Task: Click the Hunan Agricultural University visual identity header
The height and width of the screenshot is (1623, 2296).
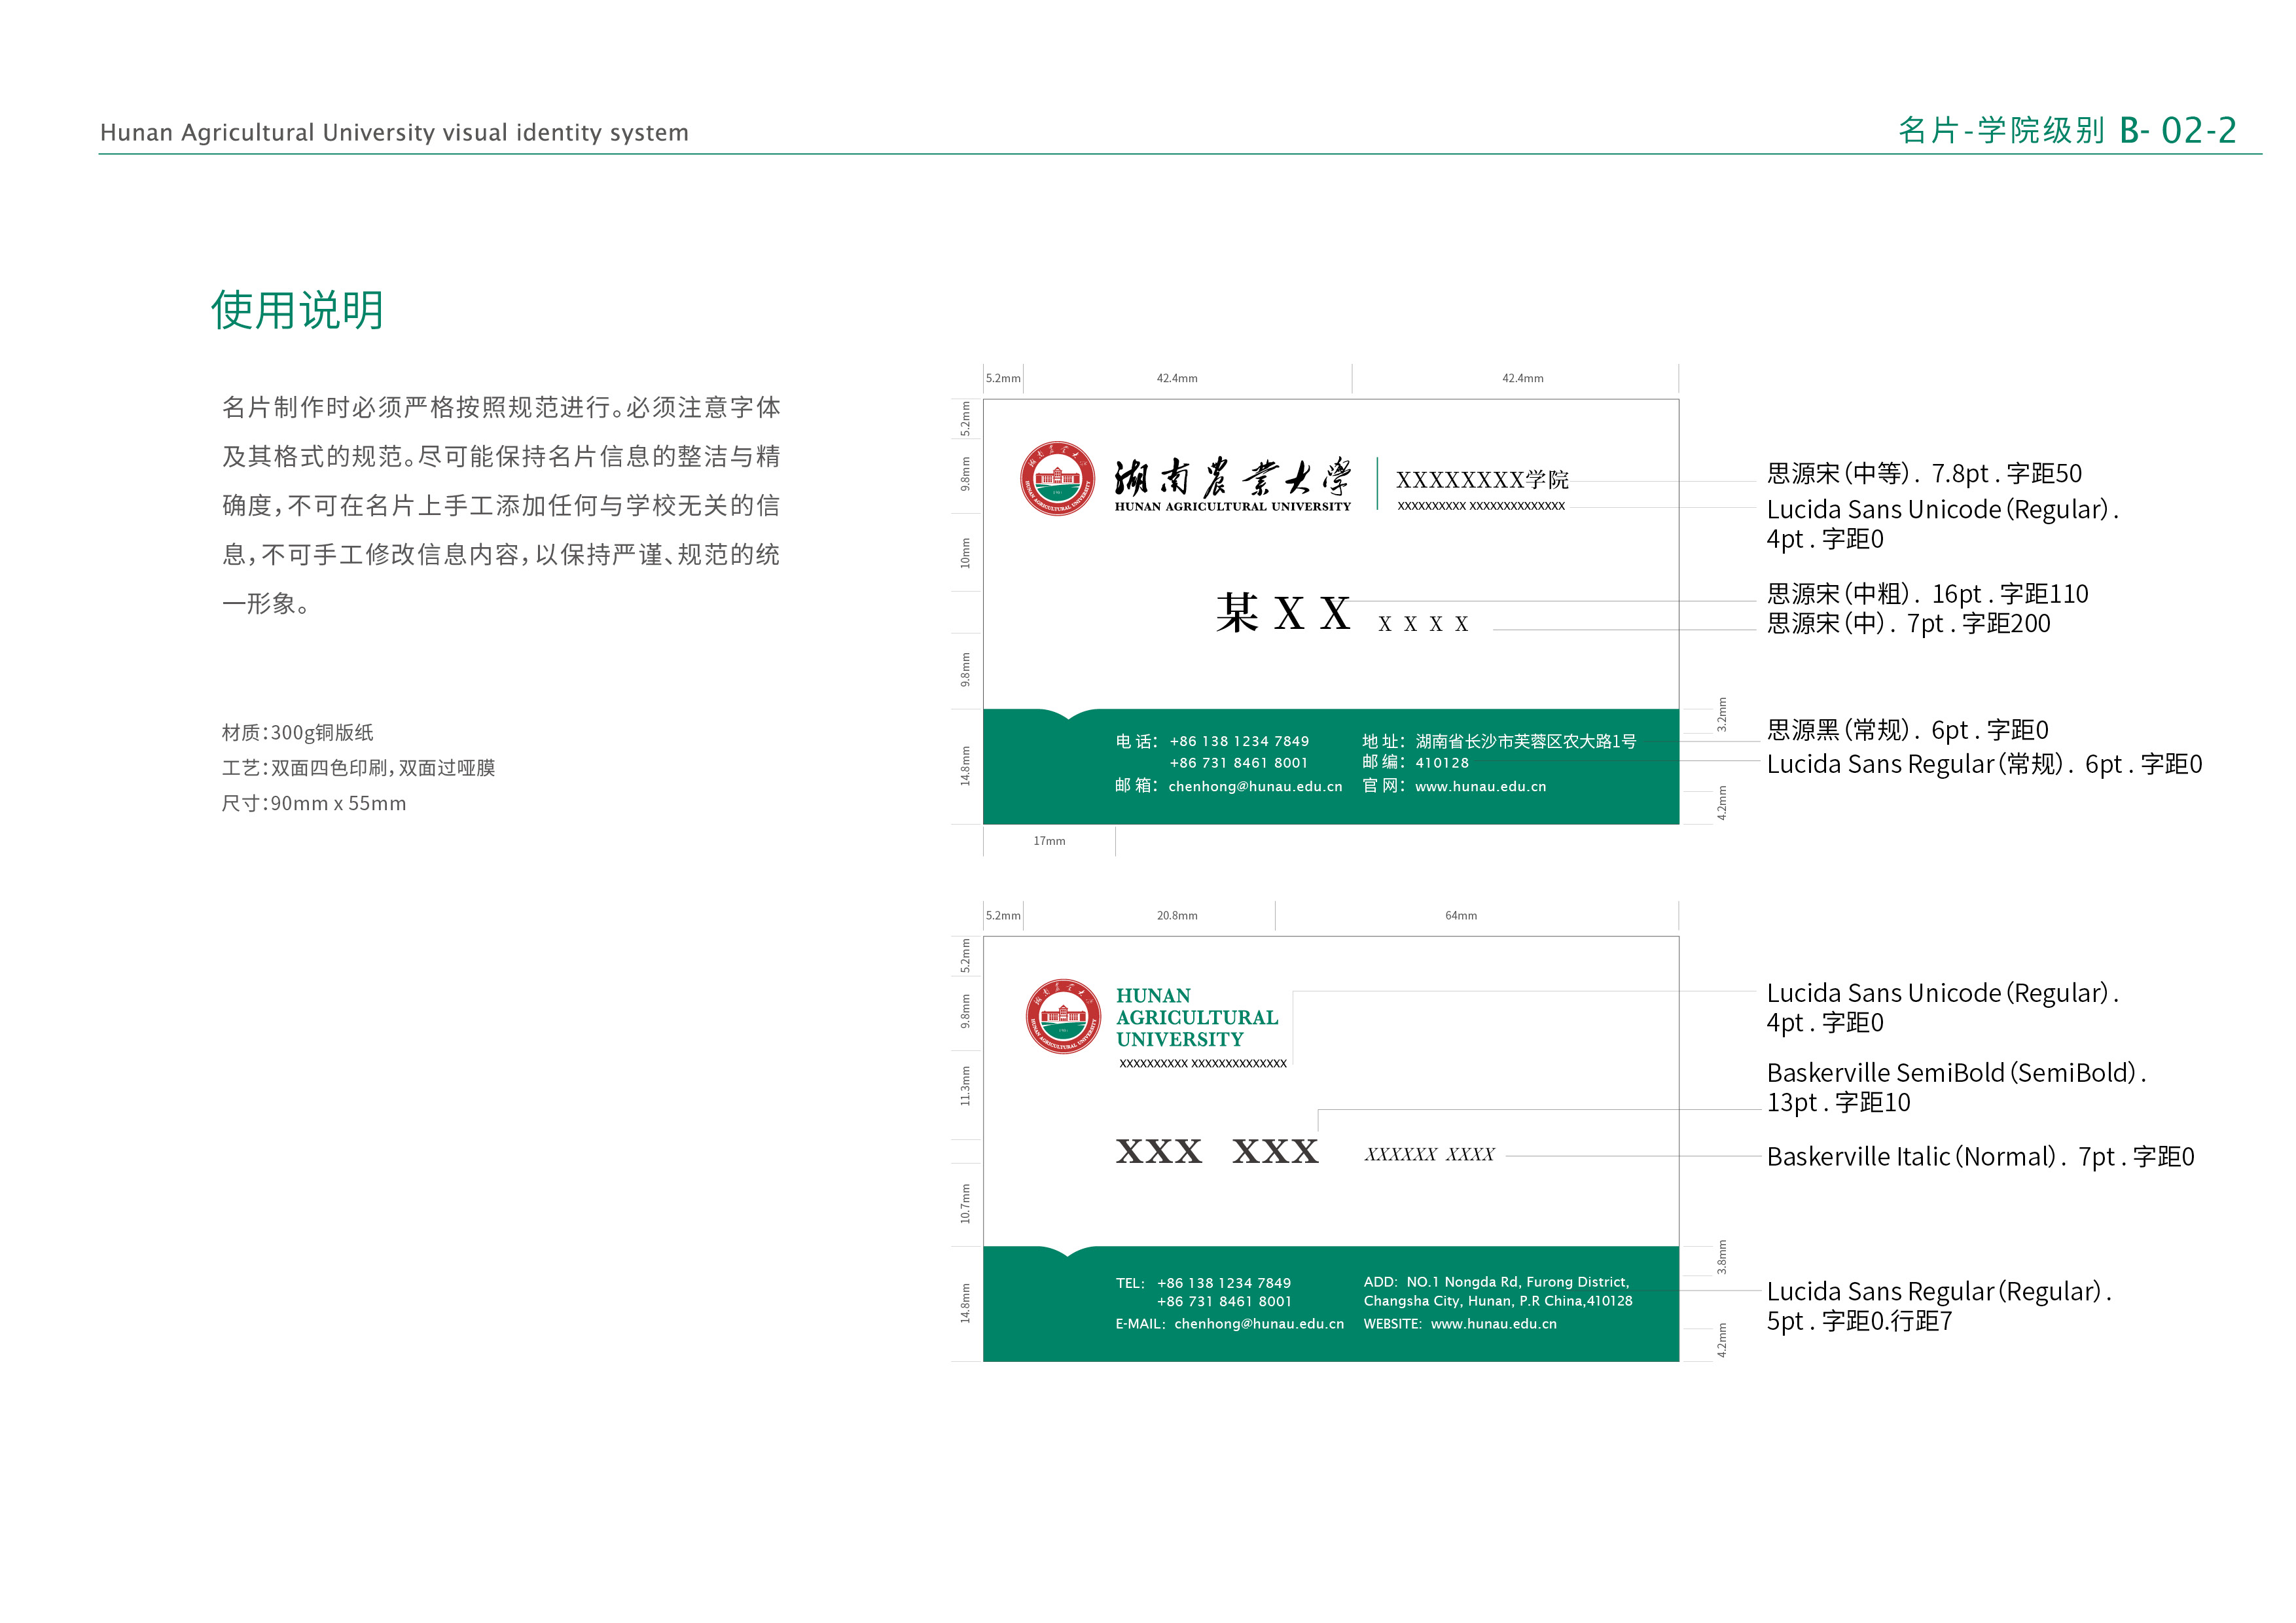Action: pos(394,133)
